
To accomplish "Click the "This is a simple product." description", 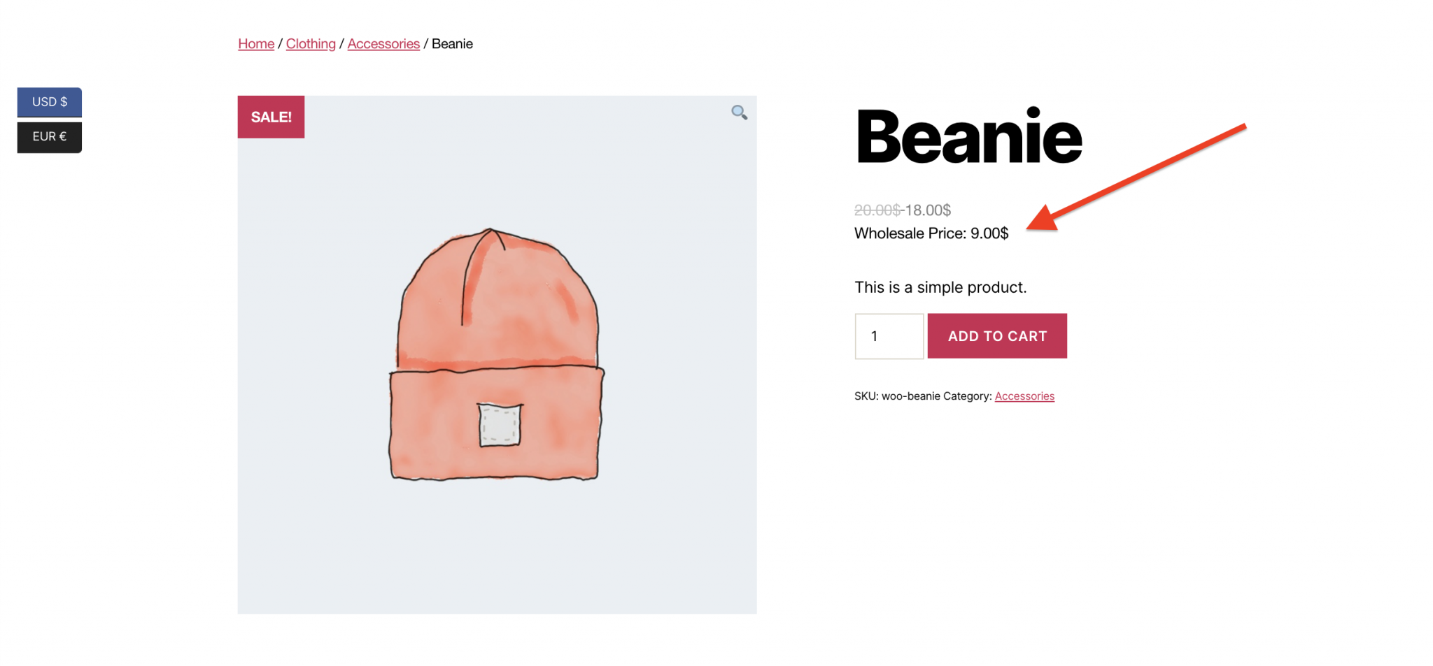I will 940,287.
